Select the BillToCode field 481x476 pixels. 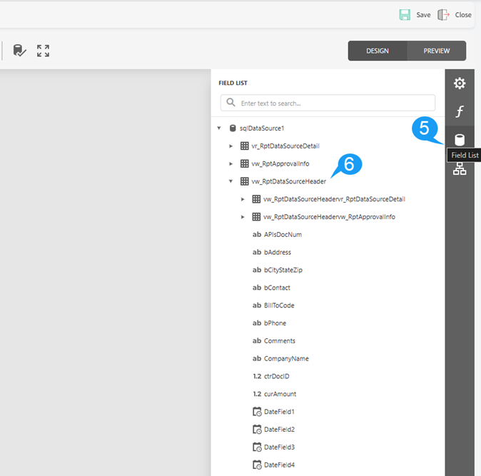(x=278, y=305)
